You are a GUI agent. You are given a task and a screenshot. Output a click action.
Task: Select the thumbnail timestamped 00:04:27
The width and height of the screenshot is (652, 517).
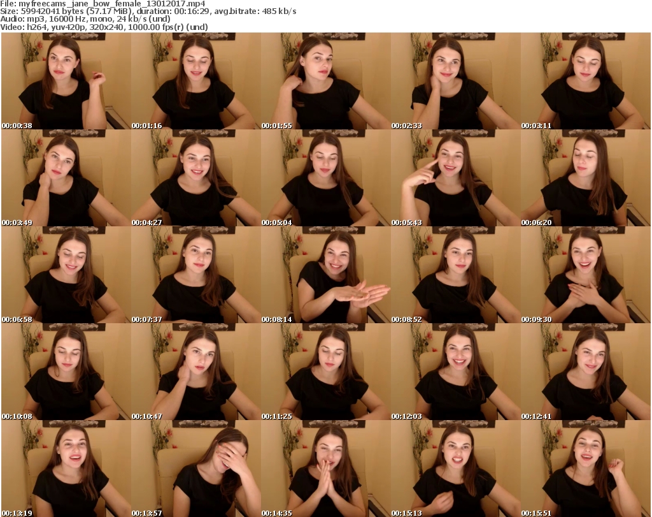196,178
